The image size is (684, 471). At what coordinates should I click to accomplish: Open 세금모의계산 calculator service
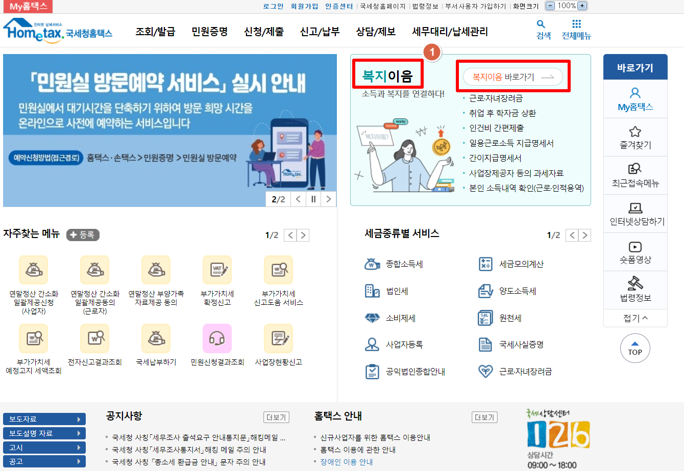[x=511, y=264]
